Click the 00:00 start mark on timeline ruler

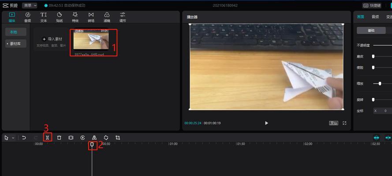point(38,144)
